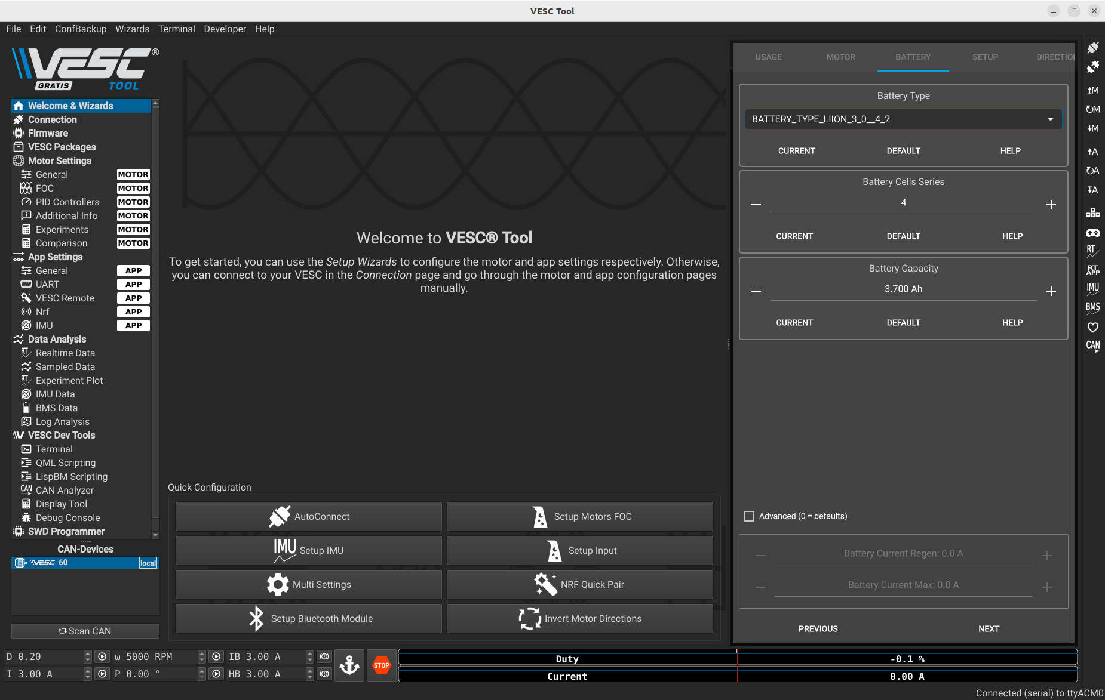Screen dimensions: 1105x700
Task: Apply handbrake icon next to HB 3.00 A
Action: [x=324, y=674]
